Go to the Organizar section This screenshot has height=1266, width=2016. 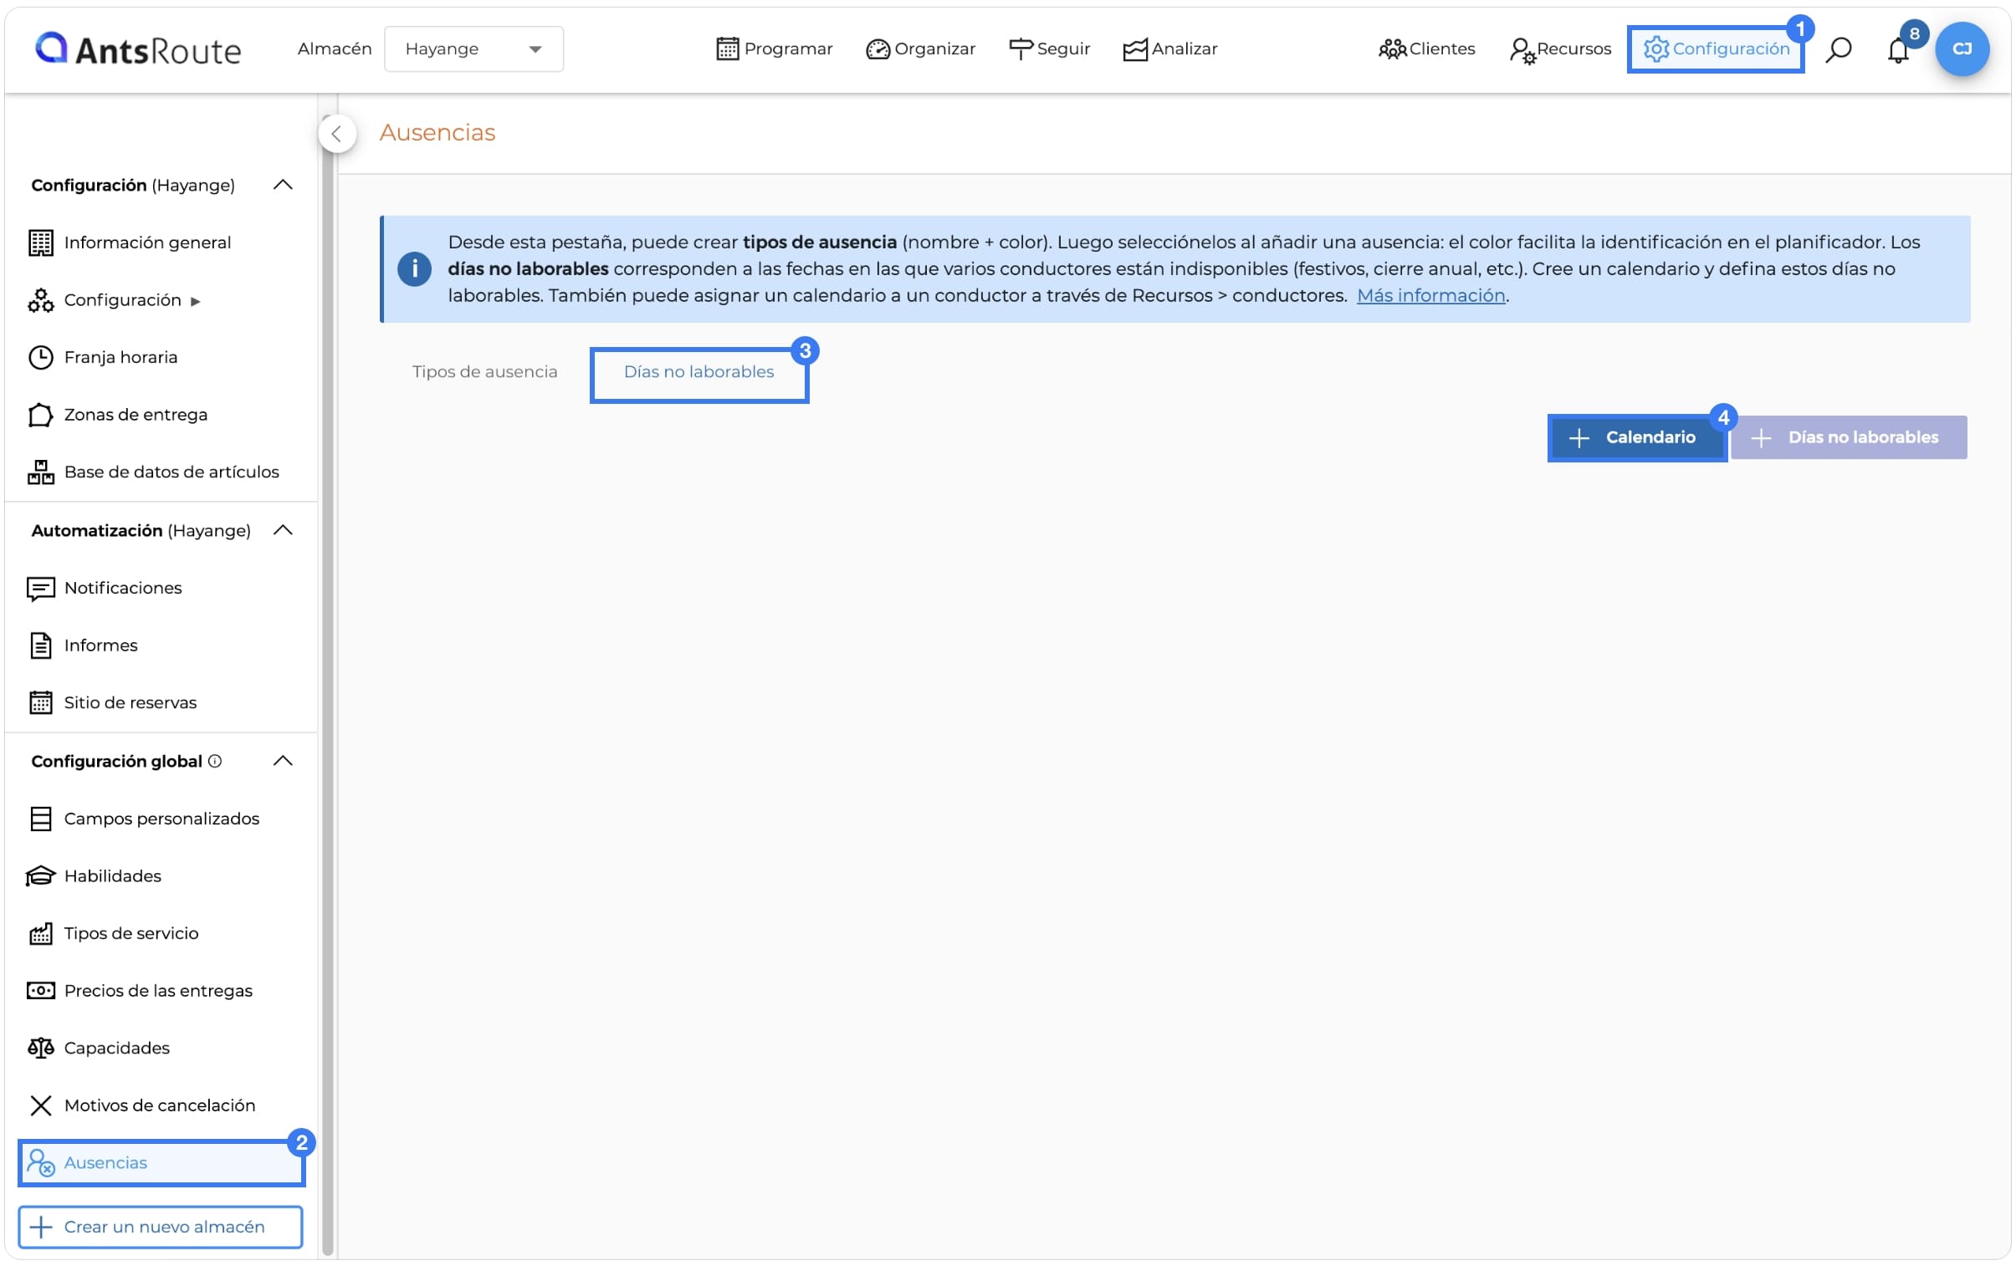tap(920, 48)
